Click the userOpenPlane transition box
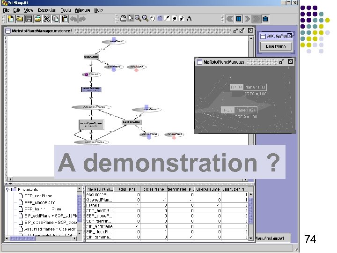Viewport: 337px width, 253px height. (91, 124)
